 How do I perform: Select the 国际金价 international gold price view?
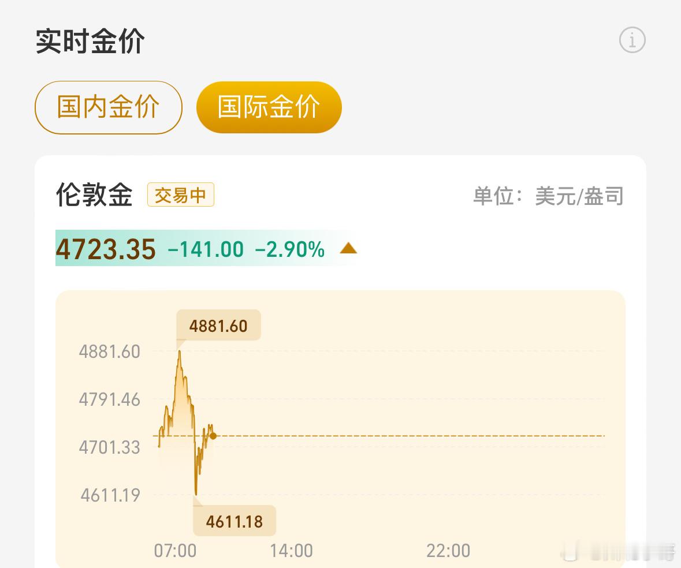tap(269, 107)
